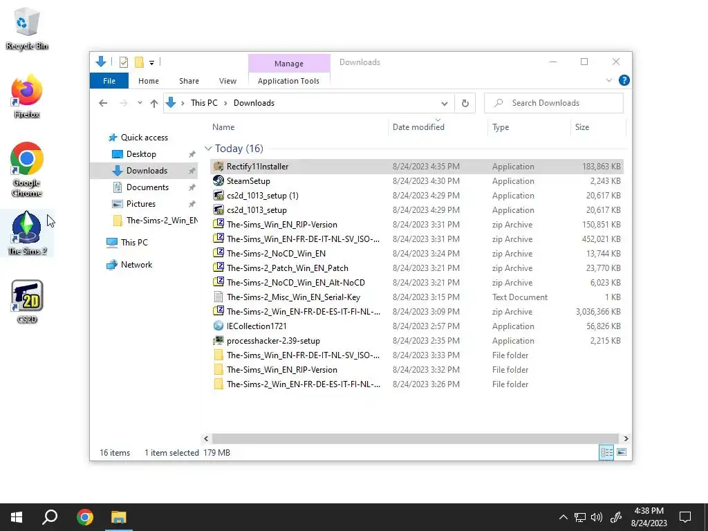This screenshot has height=531, width=708.
Task: Expand the ribbon with the chevron
Action: [608, 80]
